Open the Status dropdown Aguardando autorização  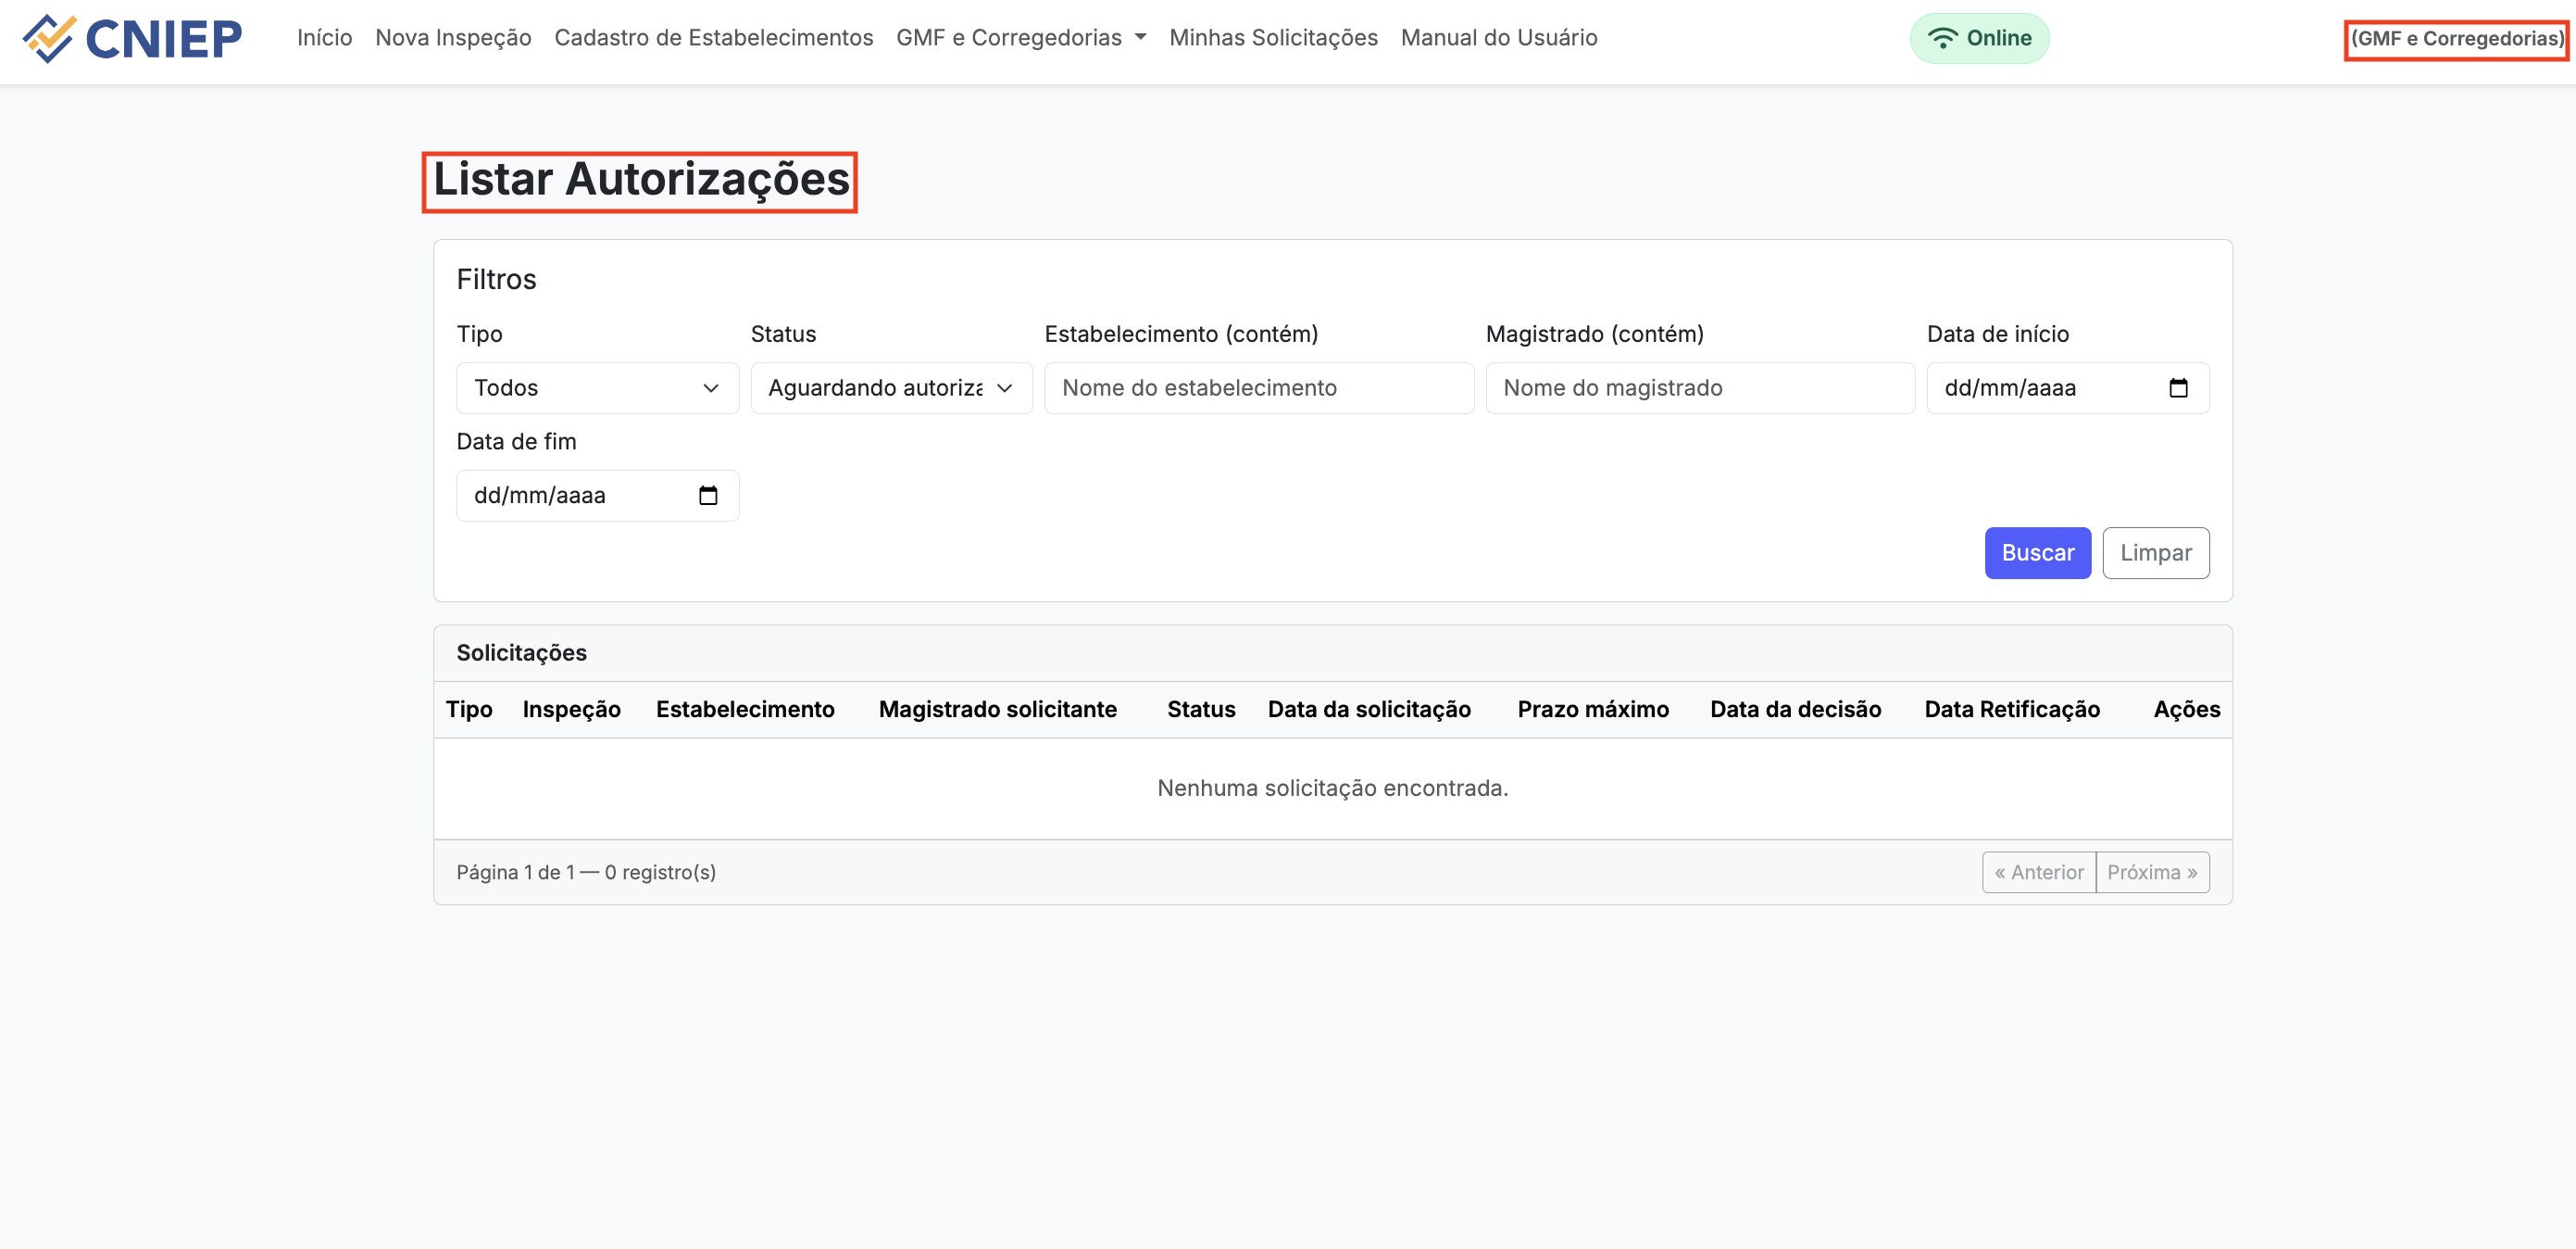pos(891,388)
